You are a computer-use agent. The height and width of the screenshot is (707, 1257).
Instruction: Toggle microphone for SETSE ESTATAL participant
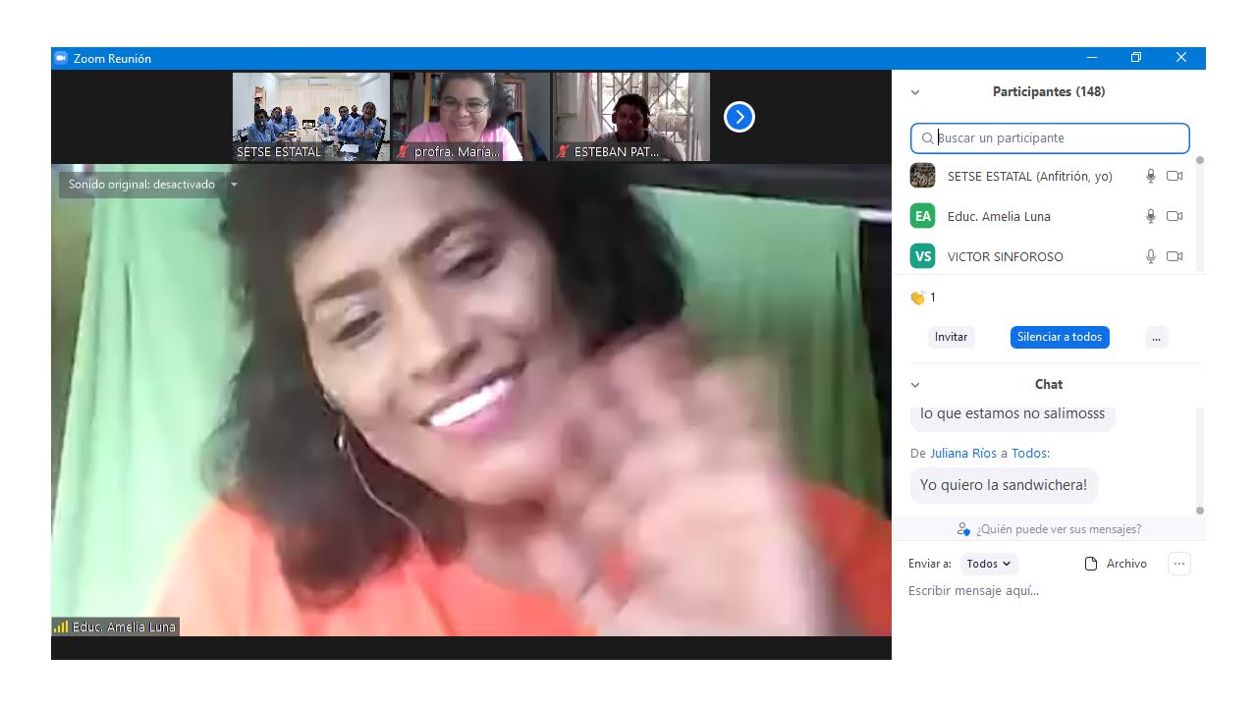pos(1151,176)
